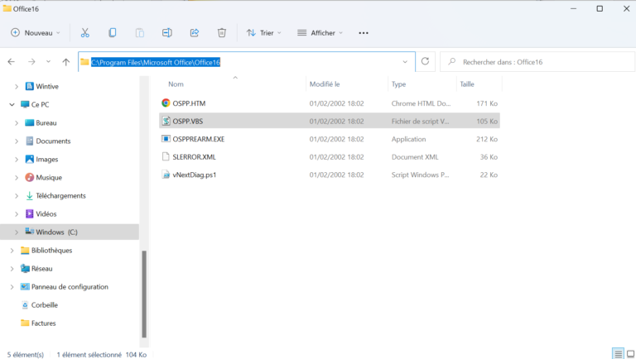Open the three-dots more options menu
This screenshot has width=636, height=359.
click(x=364, y=33)
